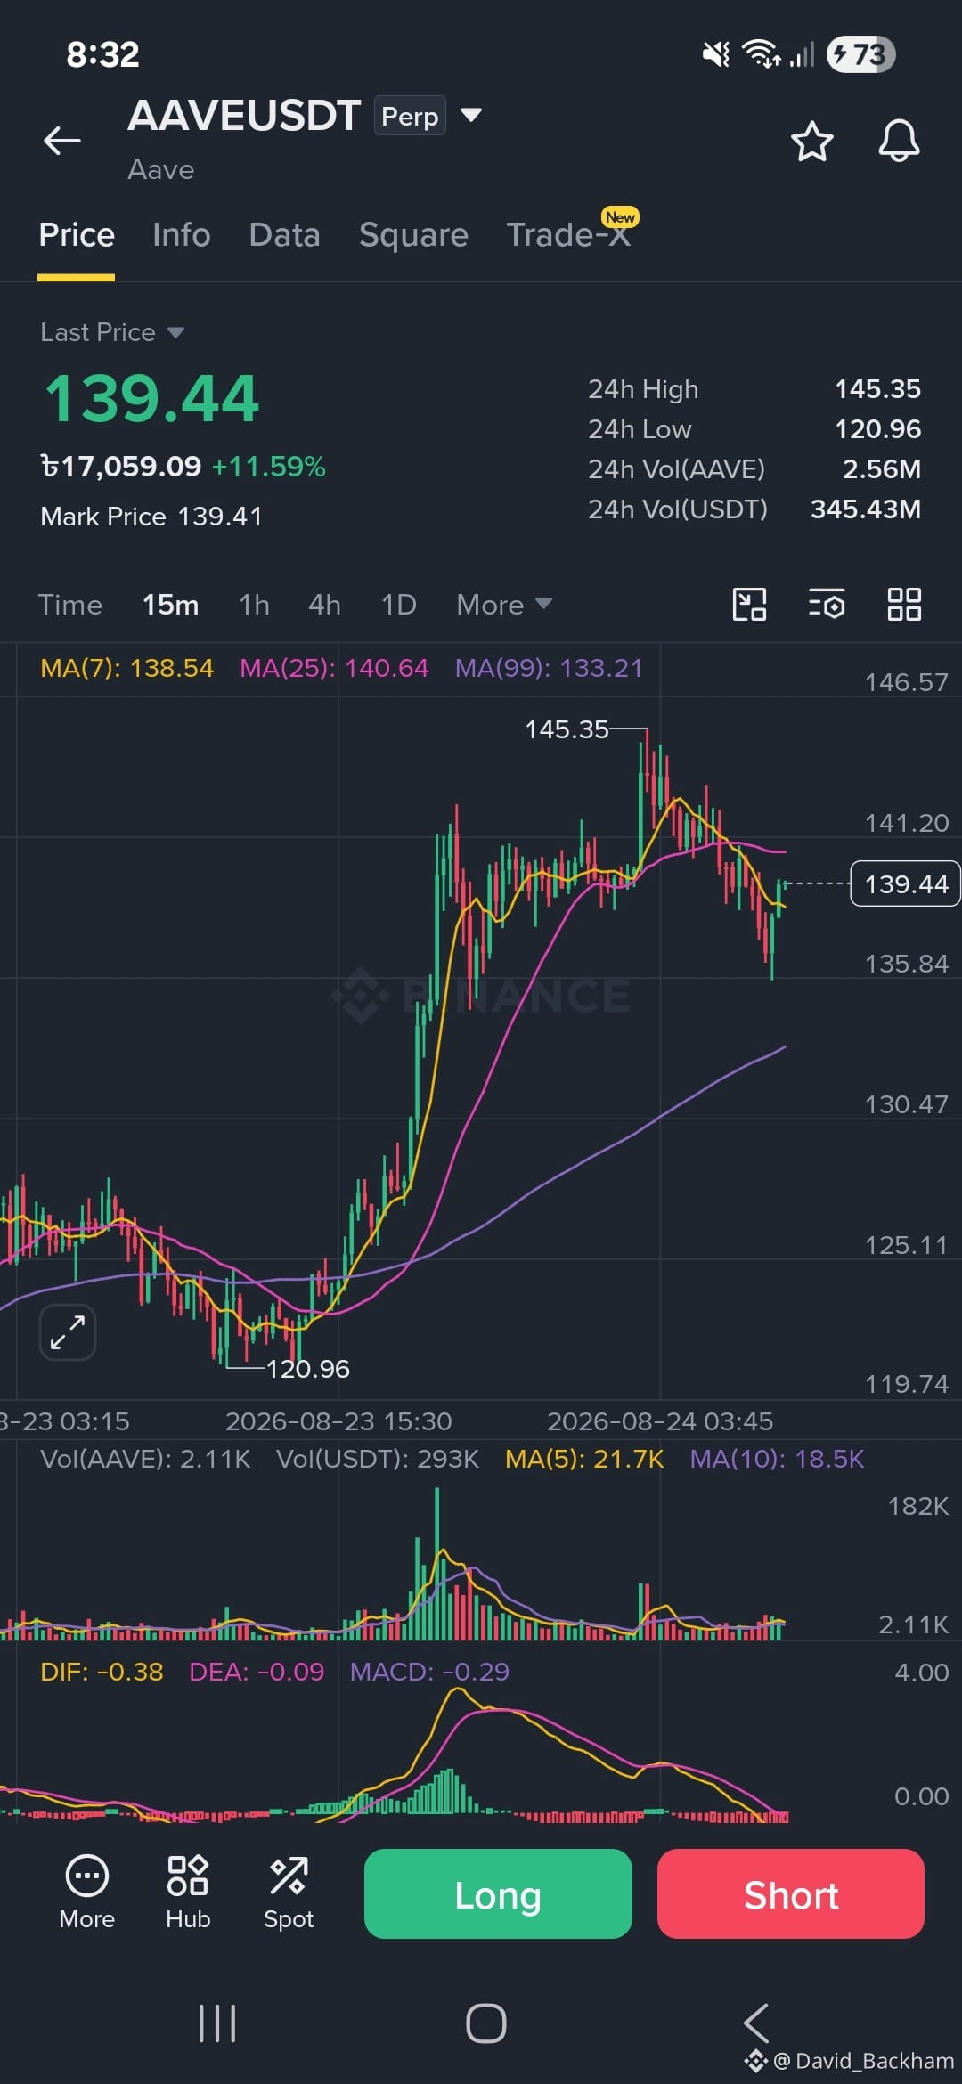The height and width of the screenshot is (2084, 962).
Task: Tap the Mark Price 139.41 text
Action: click(x=151, y=517)
